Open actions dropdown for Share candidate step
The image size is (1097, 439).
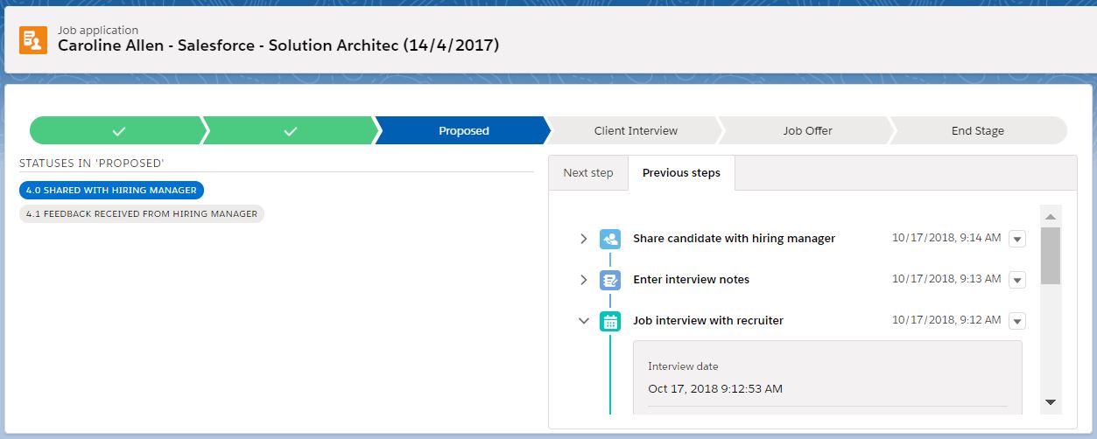coord(1016,239)
